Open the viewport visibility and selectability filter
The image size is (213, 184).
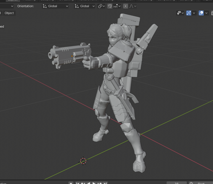tap(180, 13)
